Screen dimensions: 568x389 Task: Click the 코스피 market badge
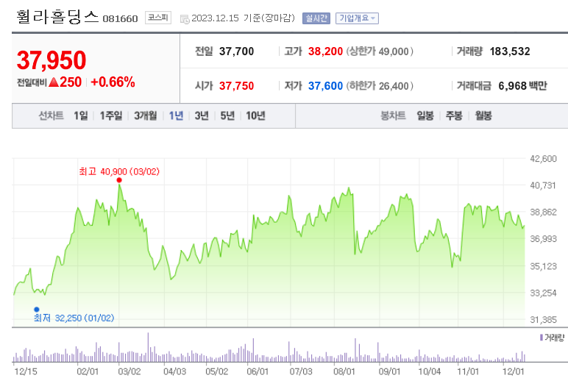158,18
